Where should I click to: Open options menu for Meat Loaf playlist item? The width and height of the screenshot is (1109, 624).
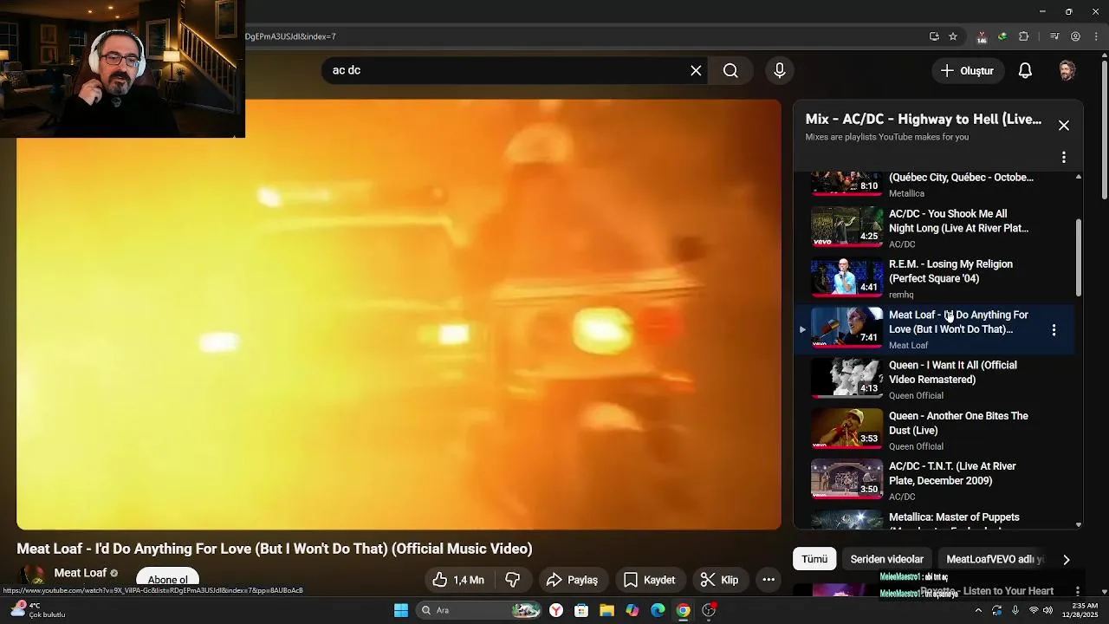[x=1054, y=330]
